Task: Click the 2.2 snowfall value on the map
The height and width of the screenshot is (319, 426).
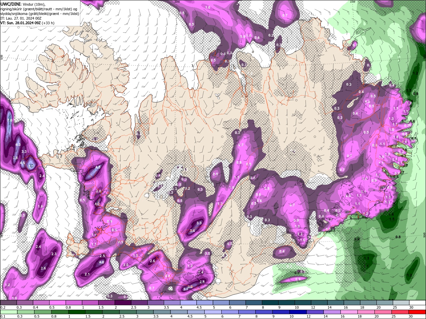Action: tap(300, 234)
